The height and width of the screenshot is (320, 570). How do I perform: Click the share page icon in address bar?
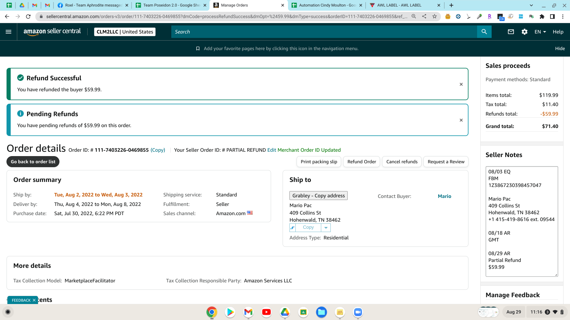(424, 17)
